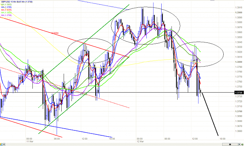Image resolution: width=244 pixels, height=146 pixels.
Task: Click the refresh icon left of the scrollbar
Action: (x=1, y=144)
